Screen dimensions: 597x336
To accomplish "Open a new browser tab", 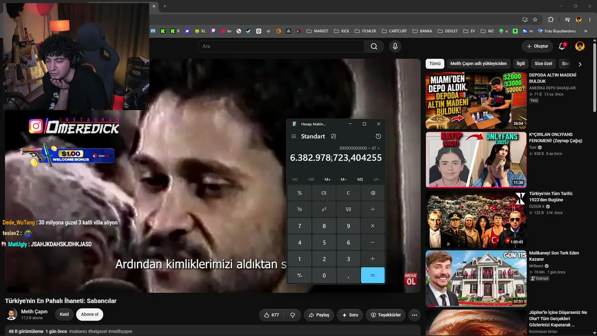I will pos(165,6).
